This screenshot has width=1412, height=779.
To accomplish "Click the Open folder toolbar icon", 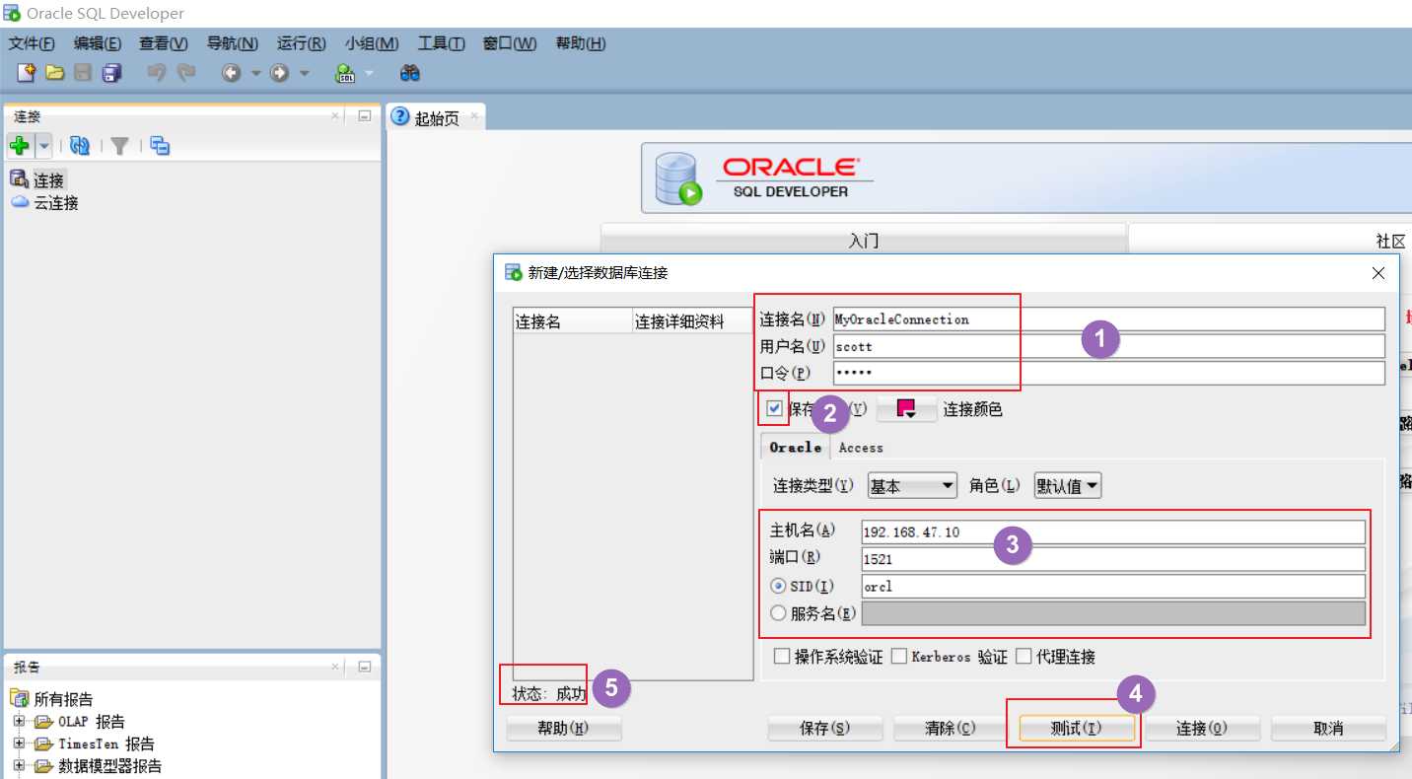I will click(x=55, y=72).
